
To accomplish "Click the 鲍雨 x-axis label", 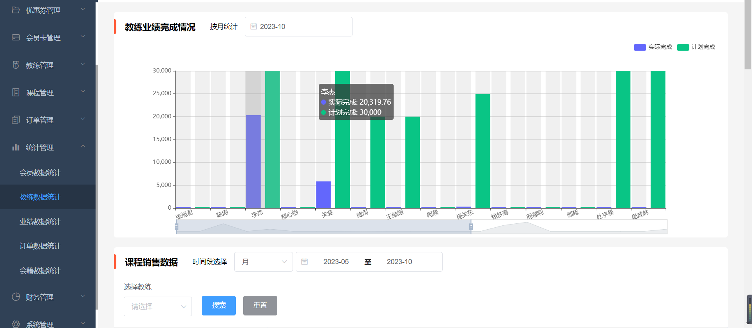I will pyautogui.click(x=362, y=214).
